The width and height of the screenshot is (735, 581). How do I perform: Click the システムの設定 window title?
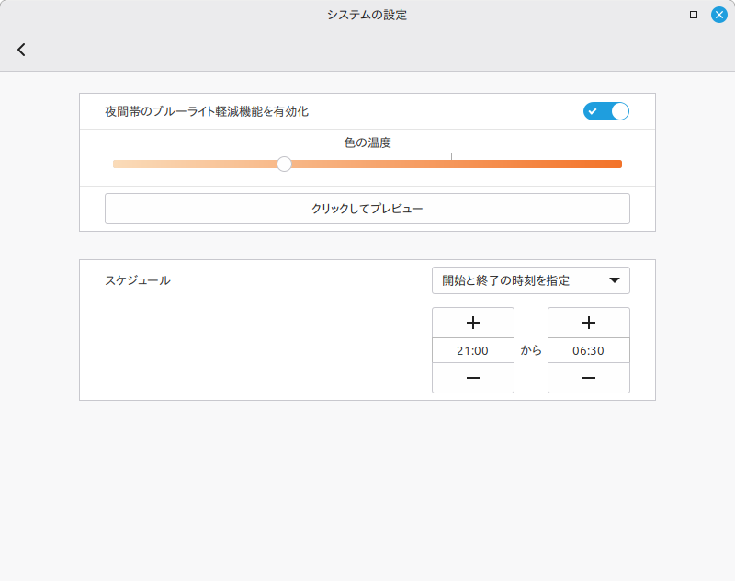[x=367, y=14]
